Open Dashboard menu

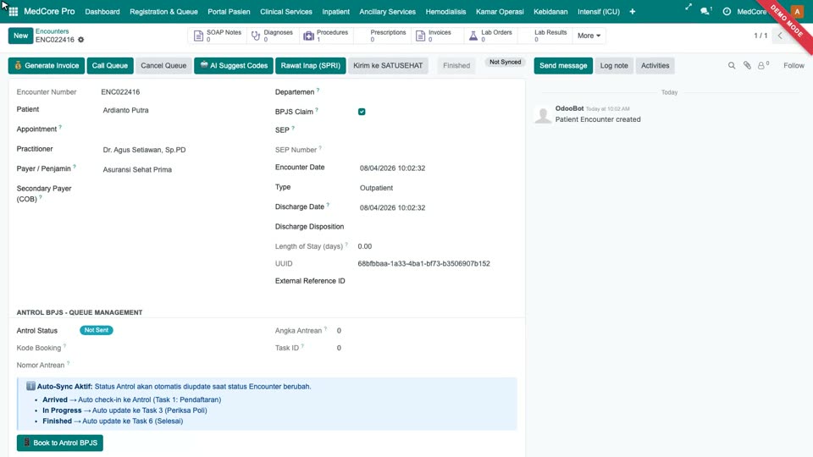[x=102, y=11]
